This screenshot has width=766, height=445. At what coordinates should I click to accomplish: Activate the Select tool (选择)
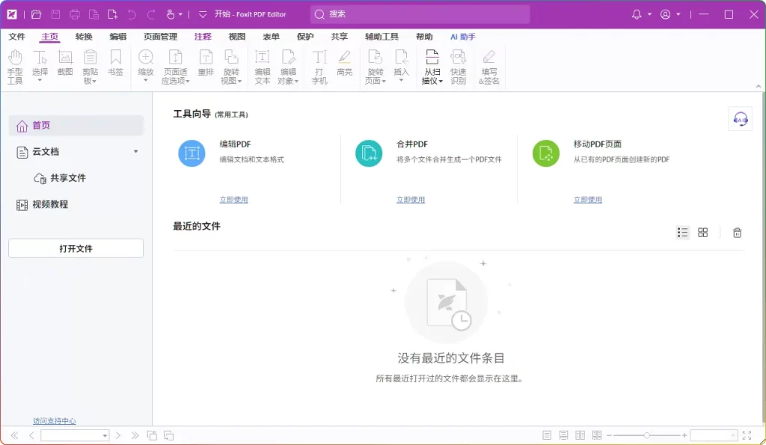coord(40,66)
